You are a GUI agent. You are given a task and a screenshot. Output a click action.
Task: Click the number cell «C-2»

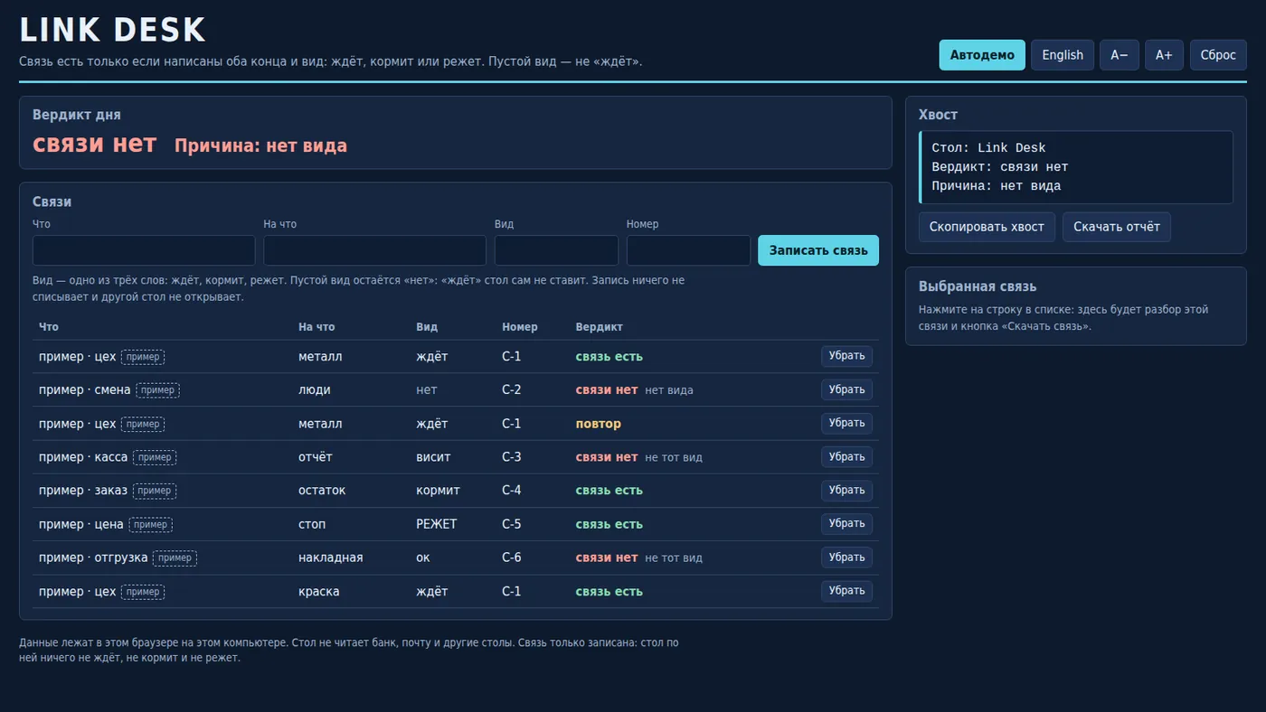(x=512, y=390)
